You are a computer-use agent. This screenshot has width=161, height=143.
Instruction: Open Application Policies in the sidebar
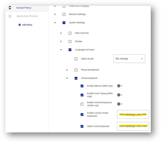click(x=27, y=16)
